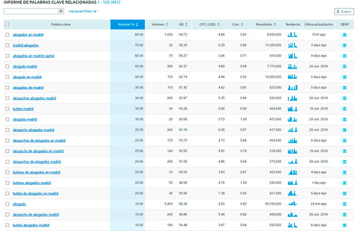Open SERP snapshot for despacho de abogados en madrid
The image size is (356, 231).
(345, 151)
